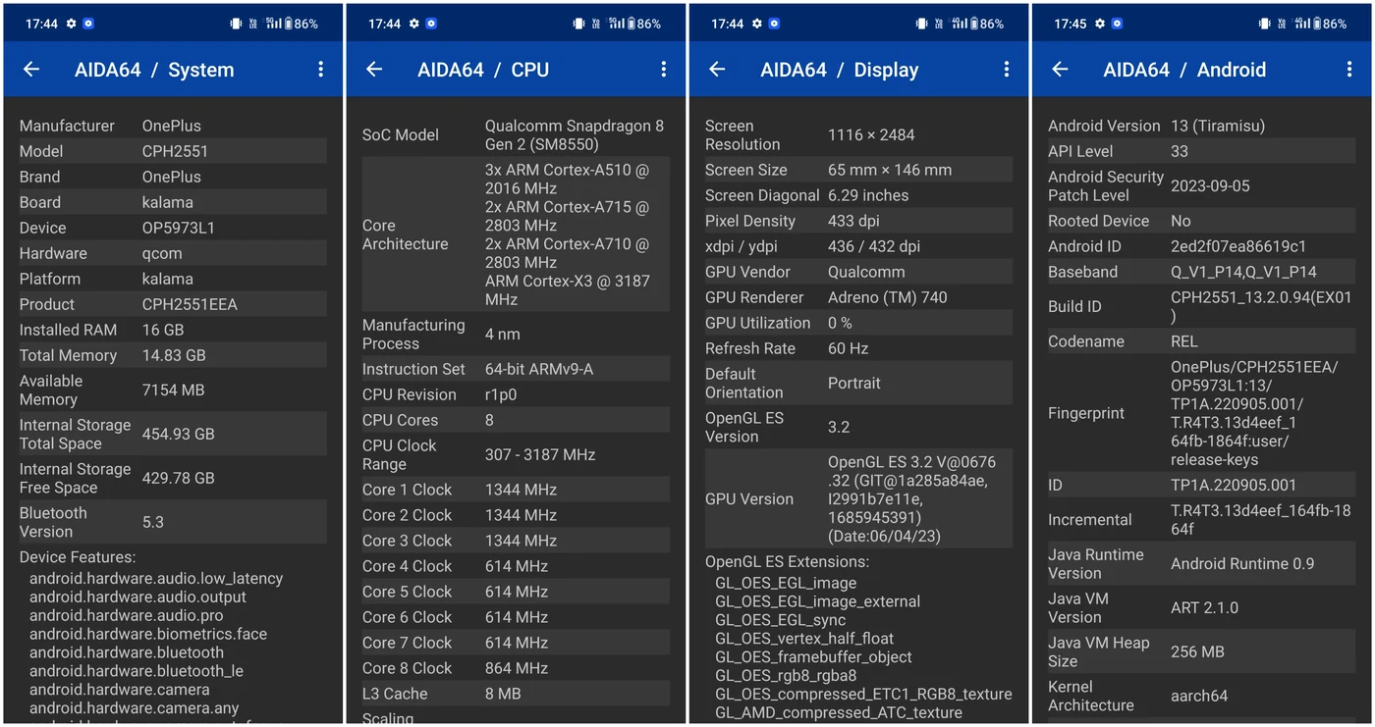The image size is (1375, 727).
Task: Select the "AIDA64 / CPU" title
Action: 483,70
